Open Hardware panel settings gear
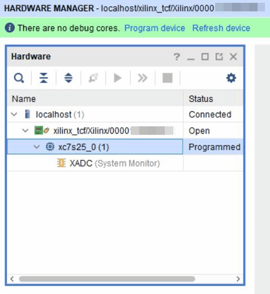The width and height of the screenshot is (270, 294). tap(231, 78)
